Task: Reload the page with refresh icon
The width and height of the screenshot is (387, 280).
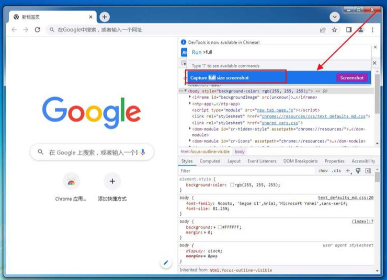Action: pos(37,30)
